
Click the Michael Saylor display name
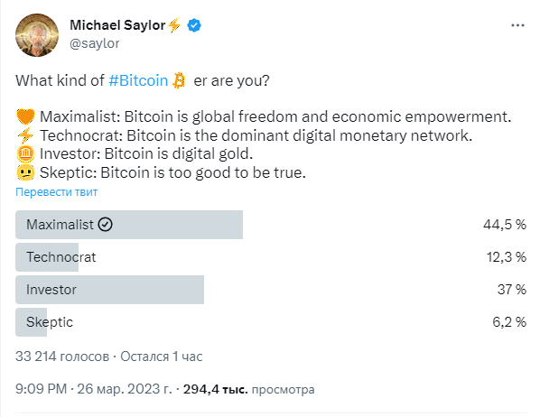click(117, 25)
